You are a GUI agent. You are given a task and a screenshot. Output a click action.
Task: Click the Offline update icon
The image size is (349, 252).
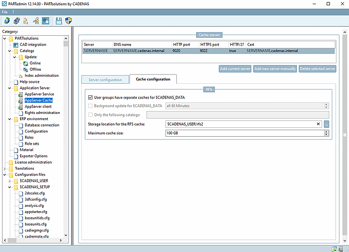(x=26, y=70)
